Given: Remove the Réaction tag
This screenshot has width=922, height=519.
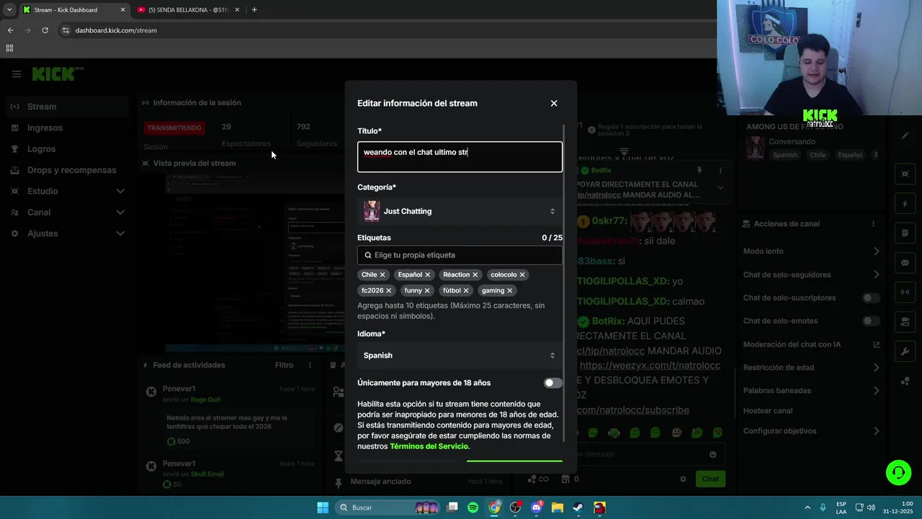Looking at the screenshot, I should tap(475, 275).
